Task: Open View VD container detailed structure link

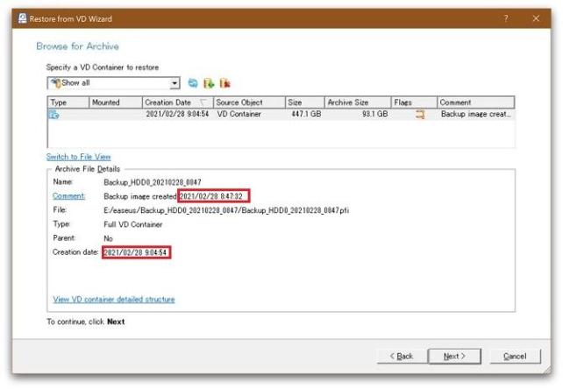Action: [x=114, y=300]
